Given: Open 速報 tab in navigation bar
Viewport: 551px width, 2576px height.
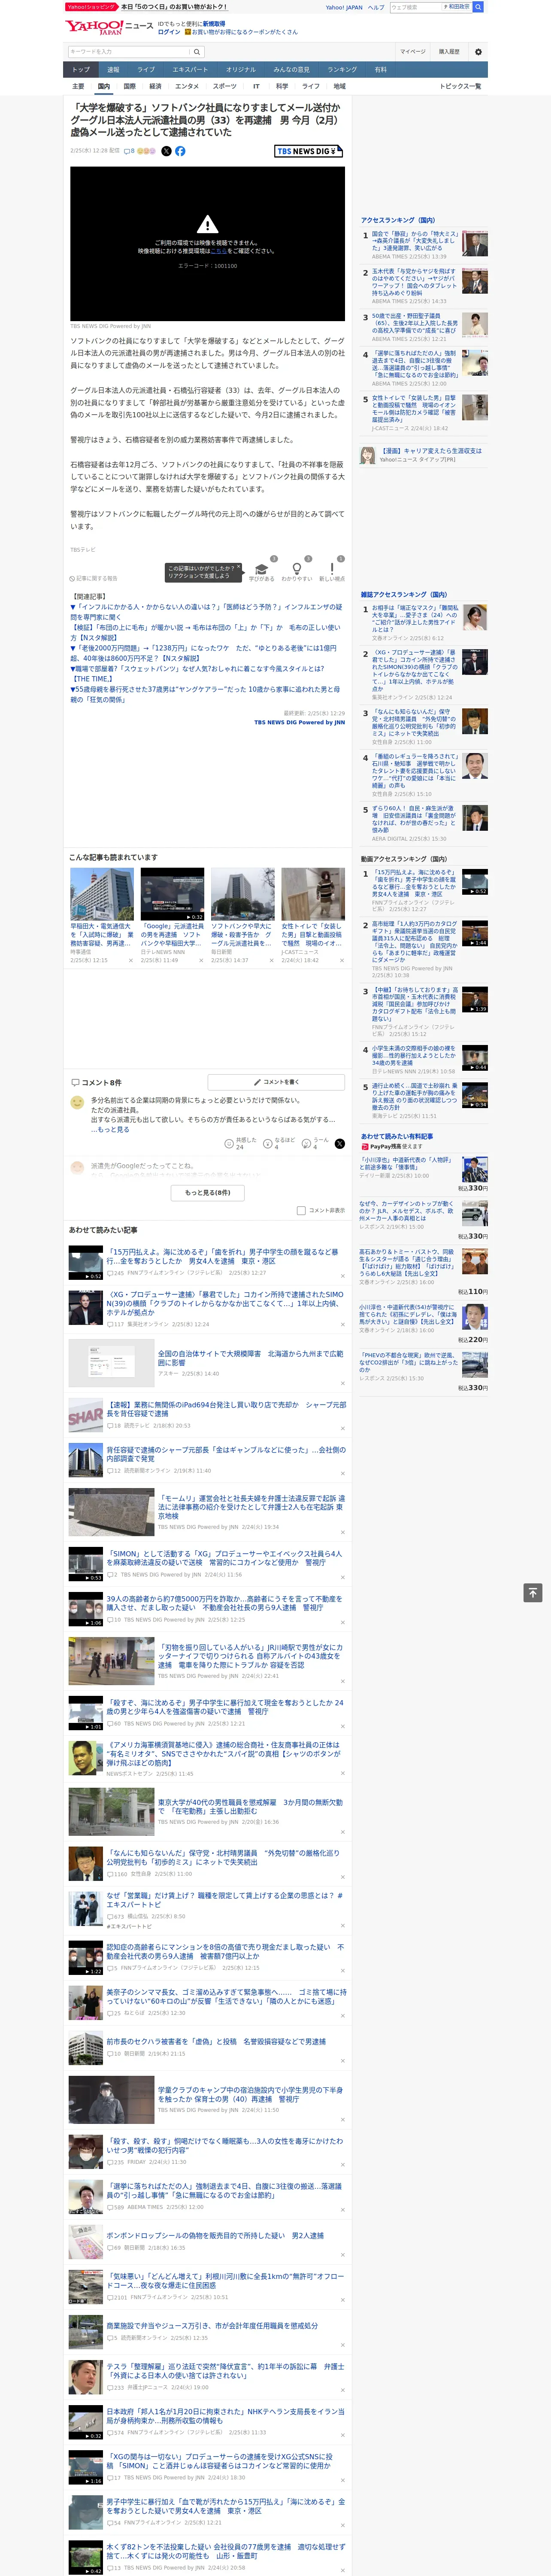Looking at the screenshot, I should coord(113,70).
